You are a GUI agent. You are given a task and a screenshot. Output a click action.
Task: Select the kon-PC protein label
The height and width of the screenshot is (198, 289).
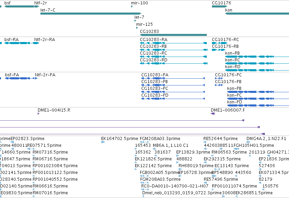tap(234, 95)
